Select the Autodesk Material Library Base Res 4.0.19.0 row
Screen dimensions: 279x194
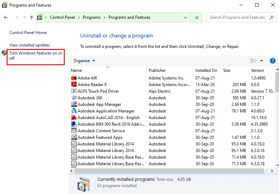click(172, 157)
